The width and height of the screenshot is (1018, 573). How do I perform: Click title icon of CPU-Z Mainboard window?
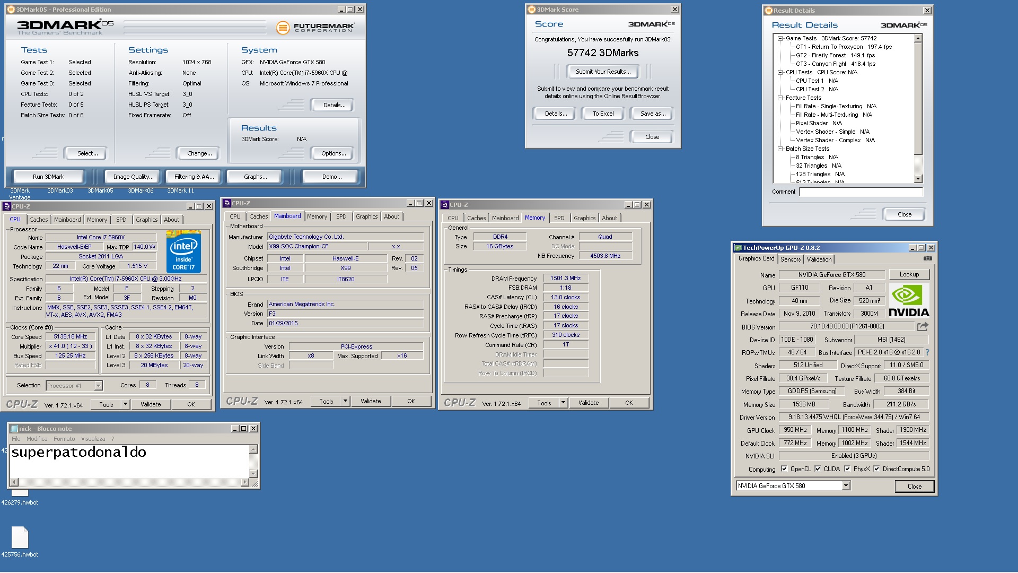point(227,203)
